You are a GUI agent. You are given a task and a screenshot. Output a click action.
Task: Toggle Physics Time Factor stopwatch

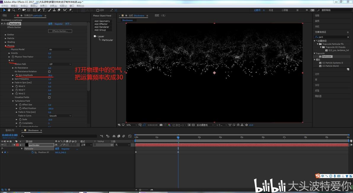13,57
